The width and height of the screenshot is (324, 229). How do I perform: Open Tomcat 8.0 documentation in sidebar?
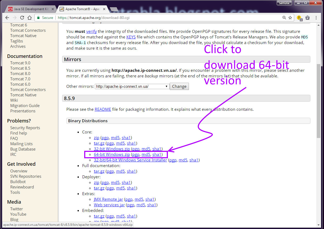[20, 74]
